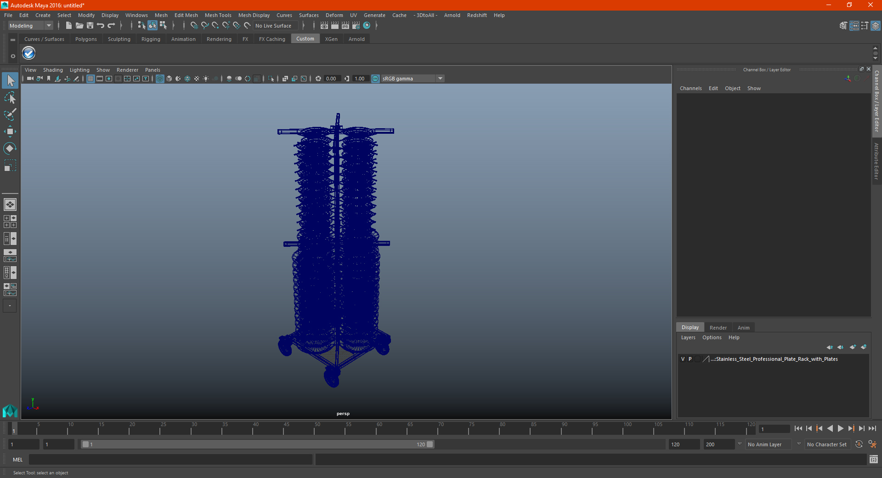Toggle visibility V of Plate Rack layer
882x478 pixels.
(x=683, y=359)
